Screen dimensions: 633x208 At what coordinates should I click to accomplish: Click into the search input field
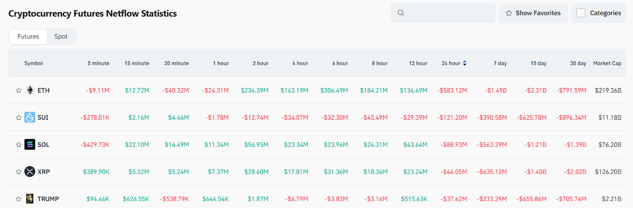click(448, 13)
